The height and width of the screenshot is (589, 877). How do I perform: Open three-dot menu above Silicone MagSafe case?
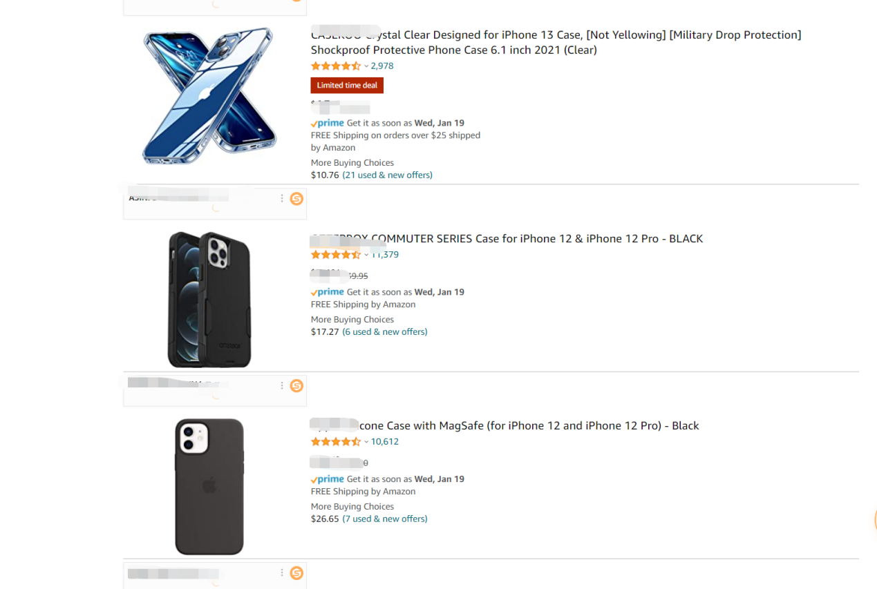[x=282, y=385]
